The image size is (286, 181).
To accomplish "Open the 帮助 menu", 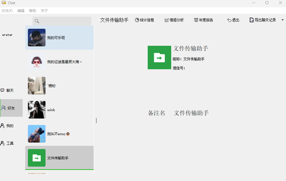I will [33, 11].
